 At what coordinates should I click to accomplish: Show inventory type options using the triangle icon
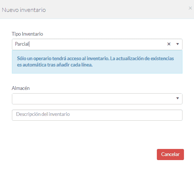178,44
